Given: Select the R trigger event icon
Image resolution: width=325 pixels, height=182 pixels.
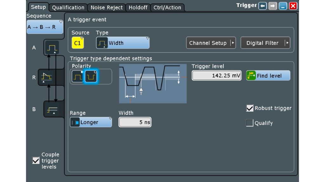Looking at the screenshot, I should (x=47, y=77).
